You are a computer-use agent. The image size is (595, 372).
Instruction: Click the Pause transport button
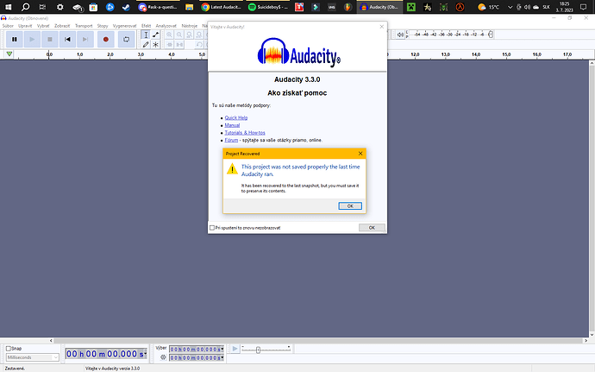[15, 39]
